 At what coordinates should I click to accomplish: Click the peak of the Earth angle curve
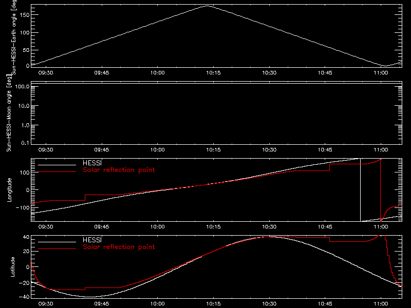tap(207, 6)
